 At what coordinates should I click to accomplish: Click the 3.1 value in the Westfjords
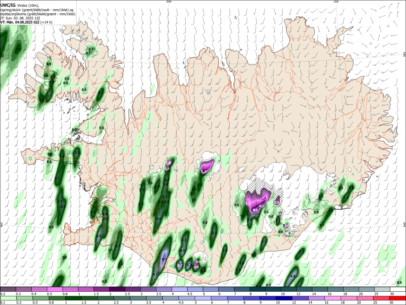pos(49,95)
